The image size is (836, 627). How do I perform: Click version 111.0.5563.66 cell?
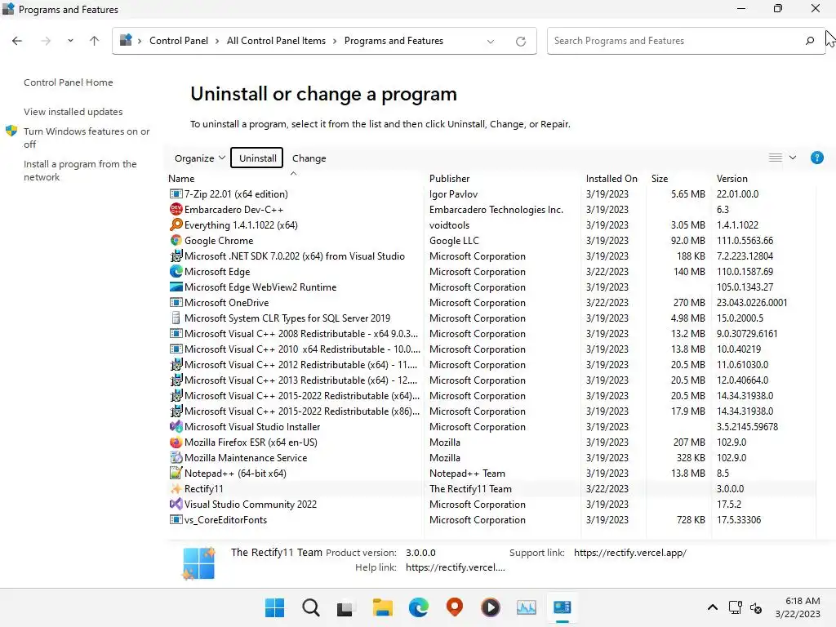click(745, 241)
